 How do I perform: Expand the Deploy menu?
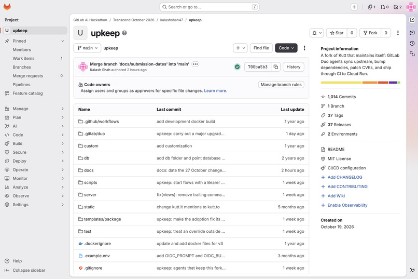(x=35, y=161)
